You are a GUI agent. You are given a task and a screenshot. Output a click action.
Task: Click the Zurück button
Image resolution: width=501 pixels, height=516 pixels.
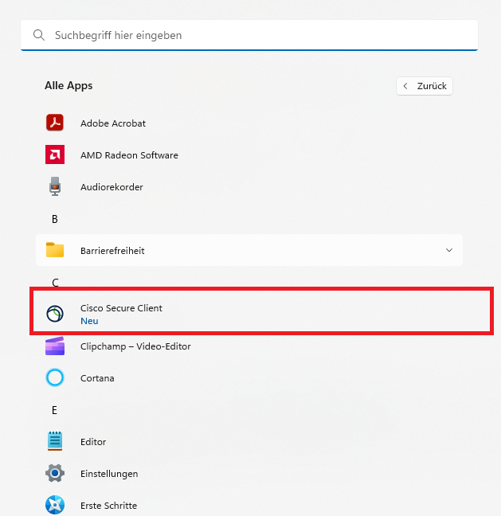tap(425, 86)
